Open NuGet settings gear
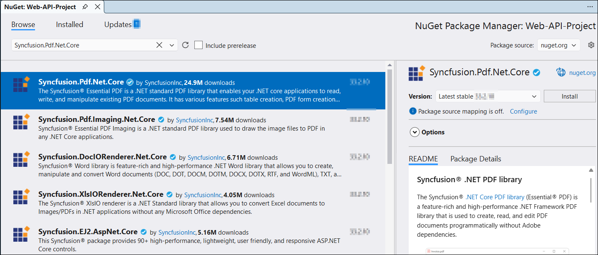 [x=591, y=45]
